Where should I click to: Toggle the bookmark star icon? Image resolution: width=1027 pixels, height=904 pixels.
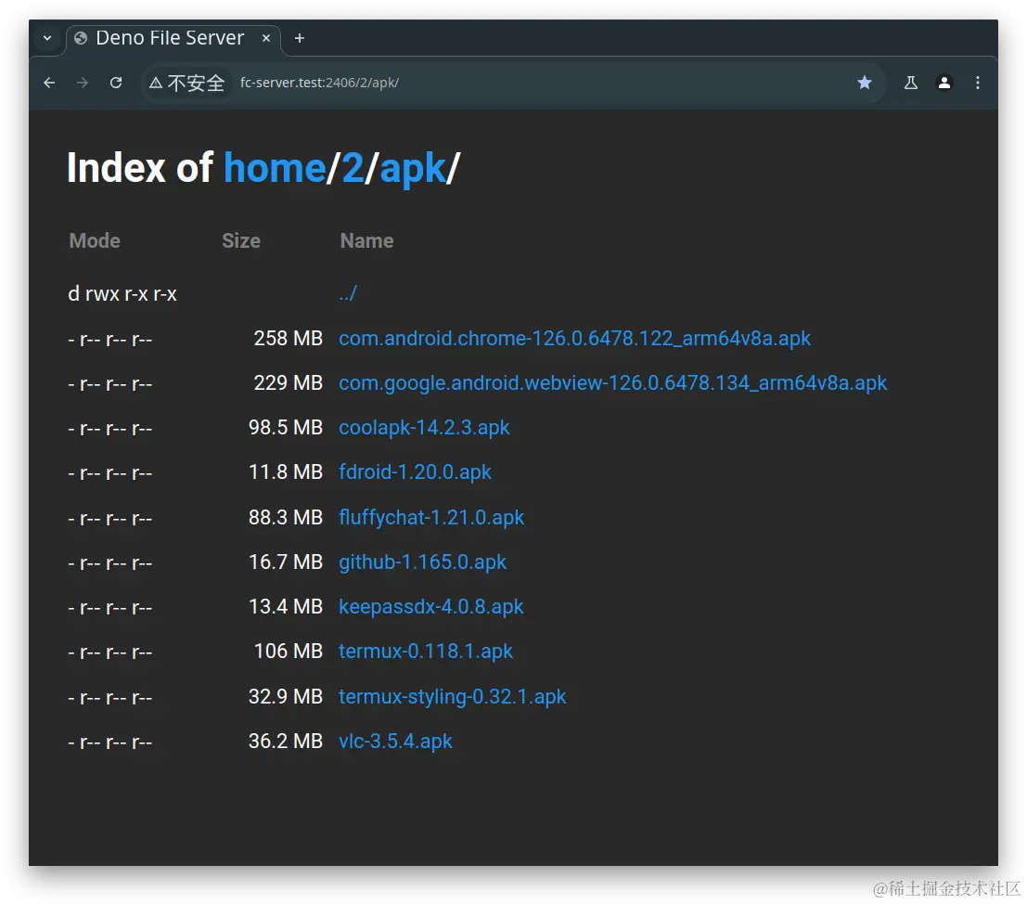(x=865, y=83)
